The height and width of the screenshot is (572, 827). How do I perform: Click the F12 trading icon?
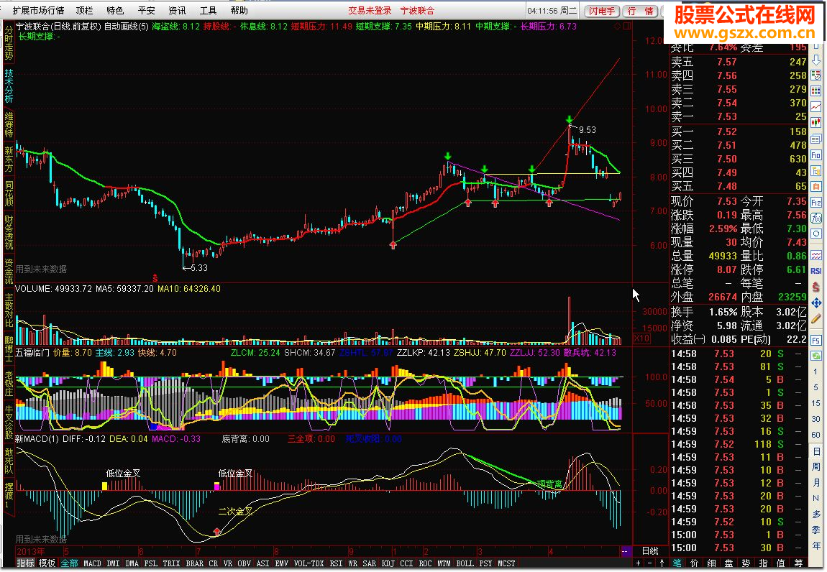point(816,203)
